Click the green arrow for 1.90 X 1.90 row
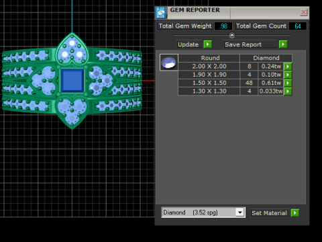This screenshot has width=322, height=242. [x=288, y=75]
